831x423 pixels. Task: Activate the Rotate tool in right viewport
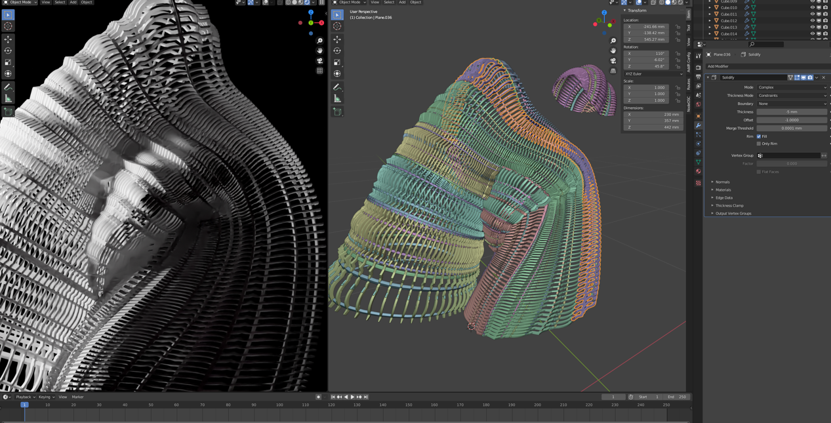(x=337, y=50)
